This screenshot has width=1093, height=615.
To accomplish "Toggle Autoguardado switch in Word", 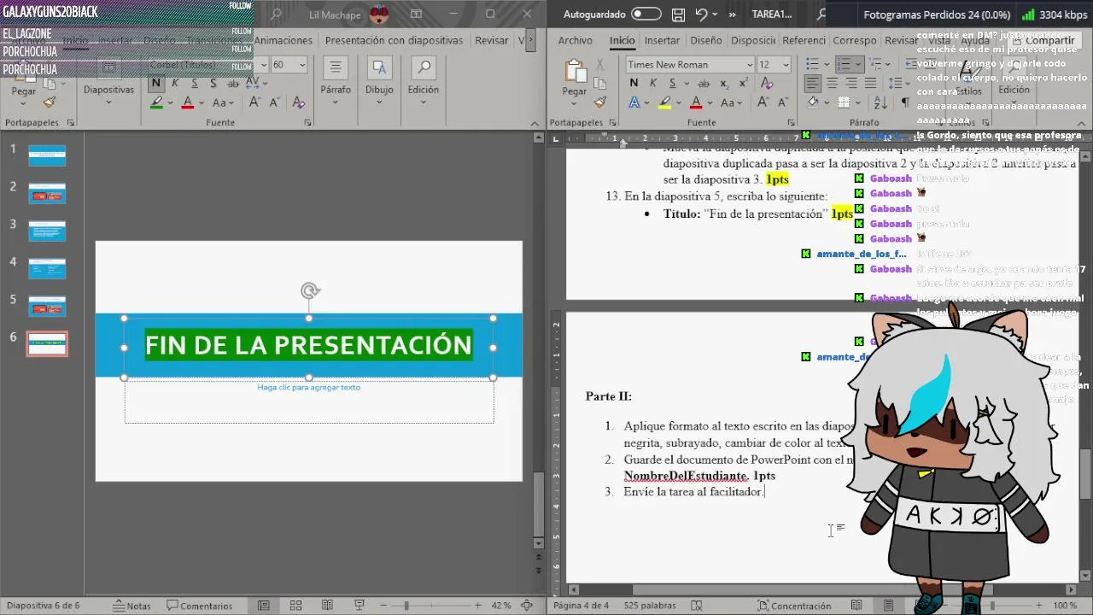I will click(646, 15).
